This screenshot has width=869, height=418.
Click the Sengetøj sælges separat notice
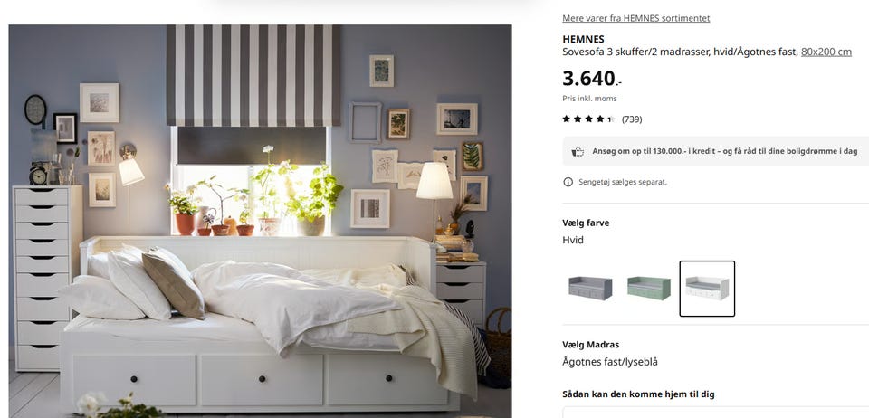pos(623,182)
